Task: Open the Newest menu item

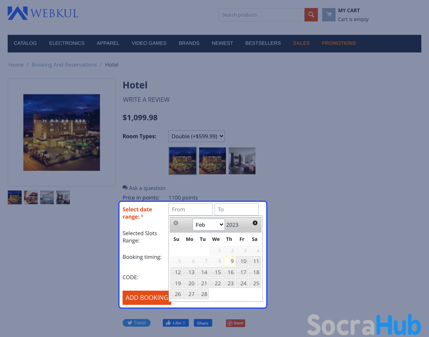Action: (x=223, y=43)
